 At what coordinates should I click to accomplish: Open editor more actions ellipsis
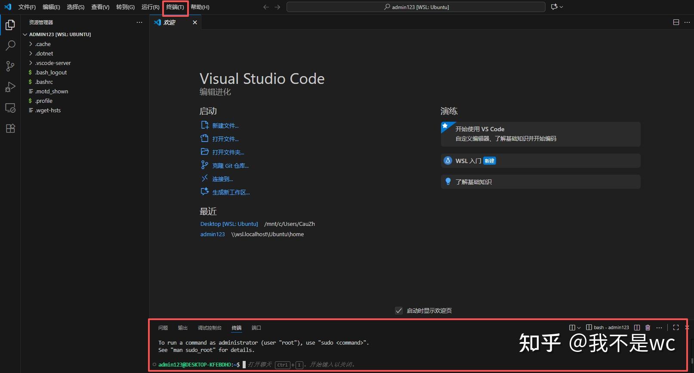[687, 22]
